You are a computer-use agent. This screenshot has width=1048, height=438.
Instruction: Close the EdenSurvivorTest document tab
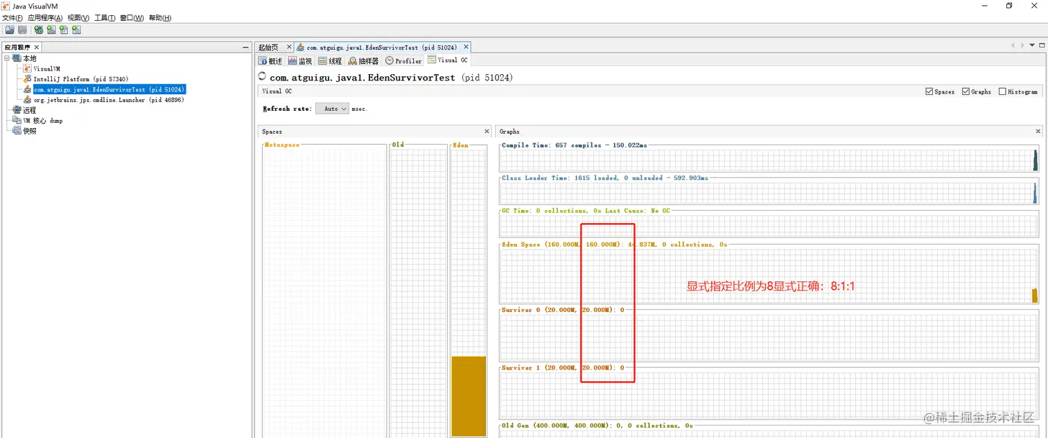click(466, 47)
